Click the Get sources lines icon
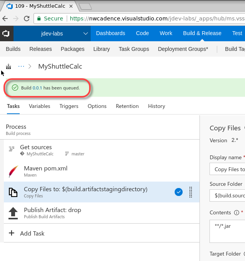Viewport: 245px width, 261px height. click(x=12, y=149)
